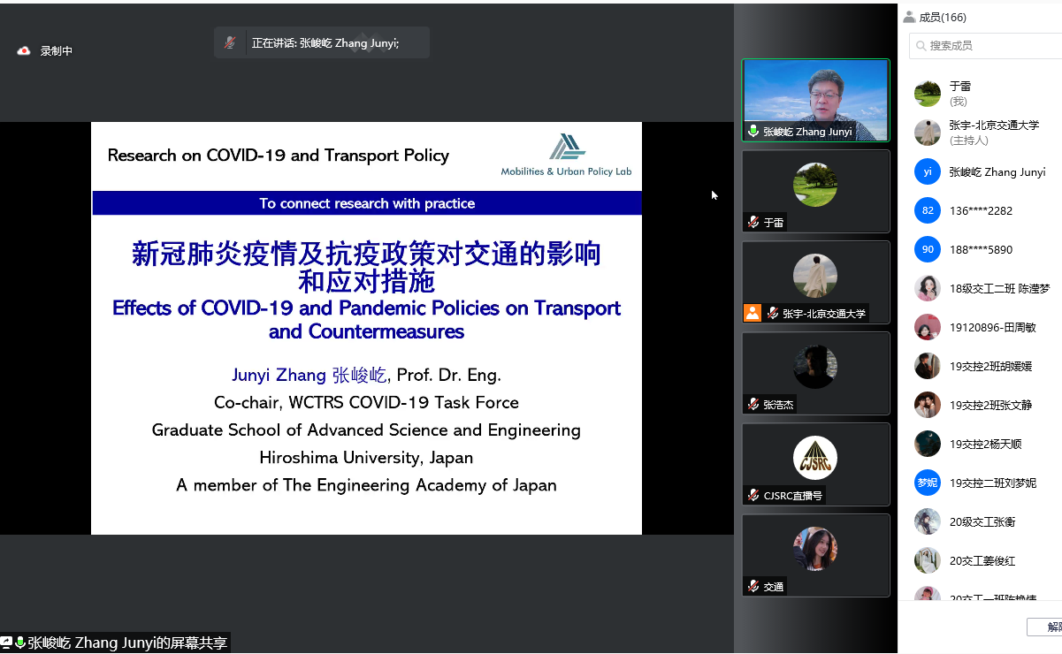Select member 188****5890 in the list
1062x654 pixels.
[981, 249]
